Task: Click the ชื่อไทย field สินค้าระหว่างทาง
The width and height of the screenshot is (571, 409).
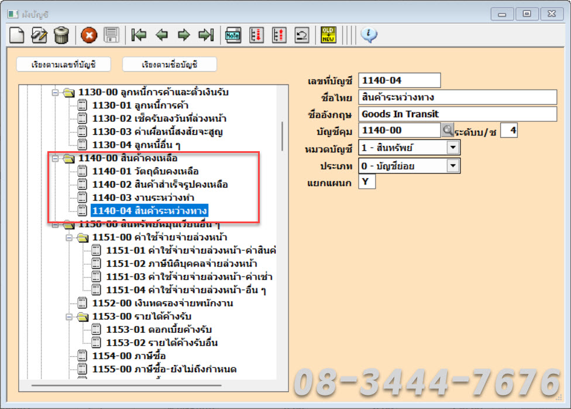Action: pos(458,97)
